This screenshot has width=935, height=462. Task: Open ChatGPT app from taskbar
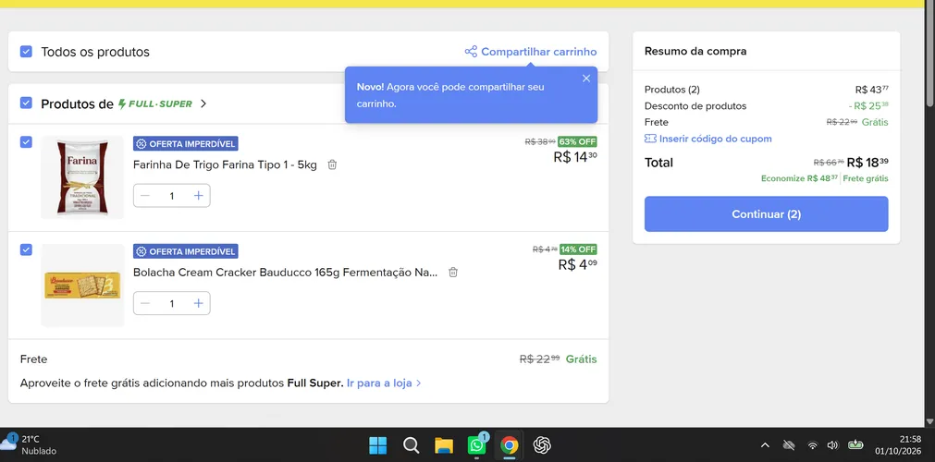pyautogui.click(x=541, y=445)
